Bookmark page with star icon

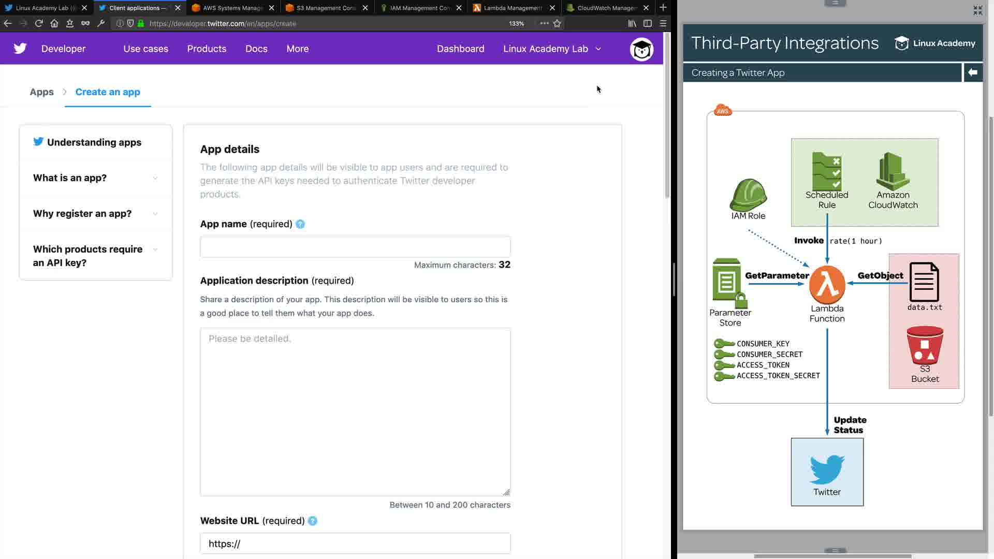pos(557,23)
